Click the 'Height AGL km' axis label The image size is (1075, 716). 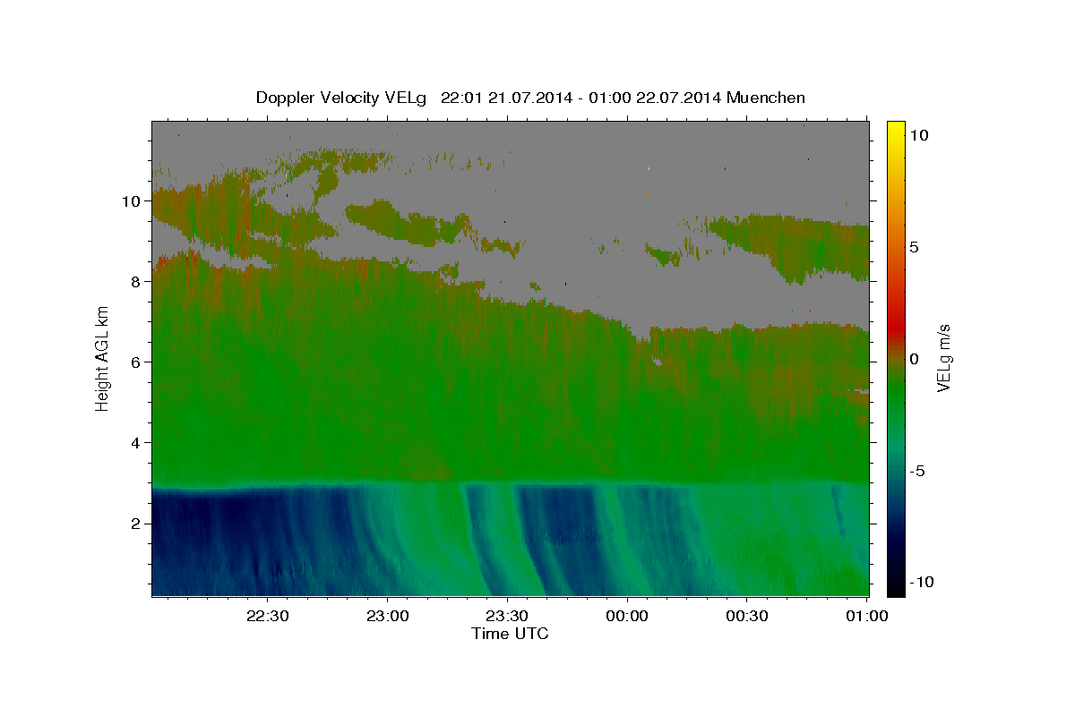(x=103, y=358)
